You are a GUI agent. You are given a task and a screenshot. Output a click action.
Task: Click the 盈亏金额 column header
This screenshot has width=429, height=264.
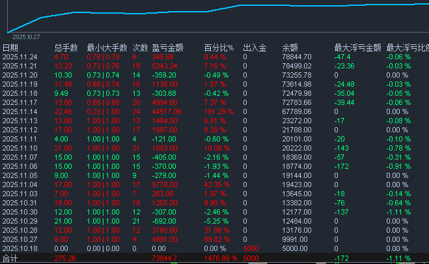[x=167, y=48]
